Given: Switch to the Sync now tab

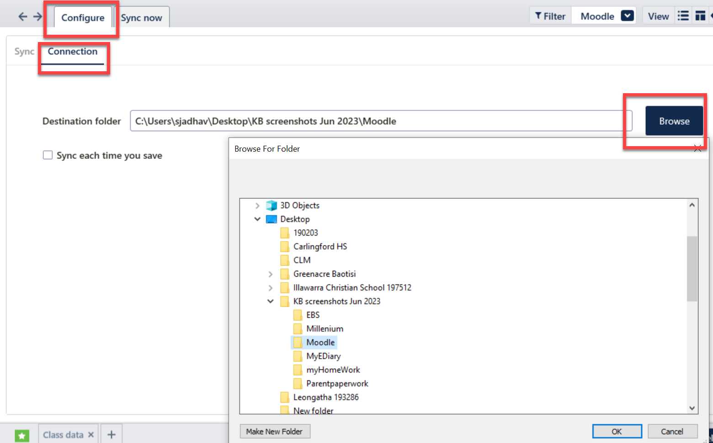Looking at the screenshot, I should (x=141, y=18).
